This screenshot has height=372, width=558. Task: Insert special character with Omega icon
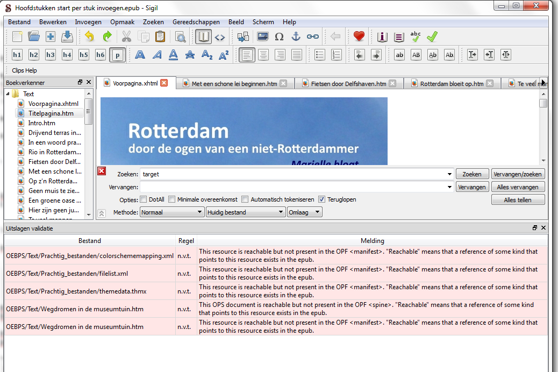[280, 37]
